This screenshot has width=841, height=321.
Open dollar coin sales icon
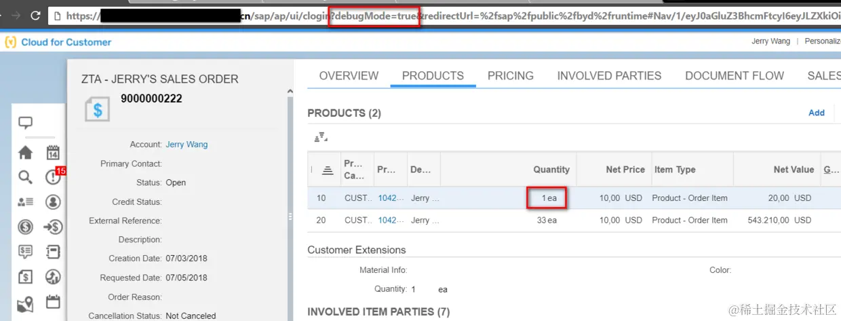[25, 227]
